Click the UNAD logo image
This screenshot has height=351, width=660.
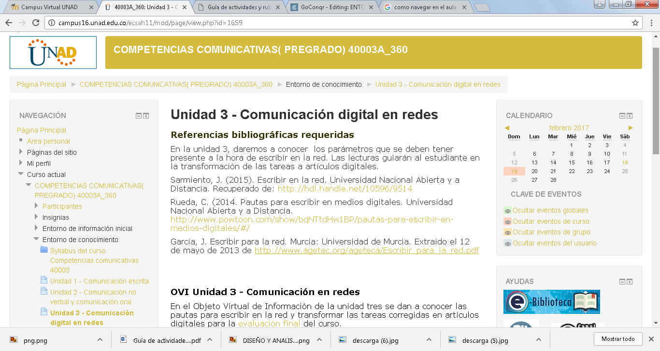tap(53, 53)
